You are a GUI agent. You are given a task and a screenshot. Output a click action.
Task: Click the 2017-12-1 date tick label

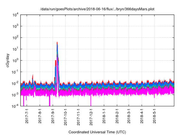tap(91, 117)
